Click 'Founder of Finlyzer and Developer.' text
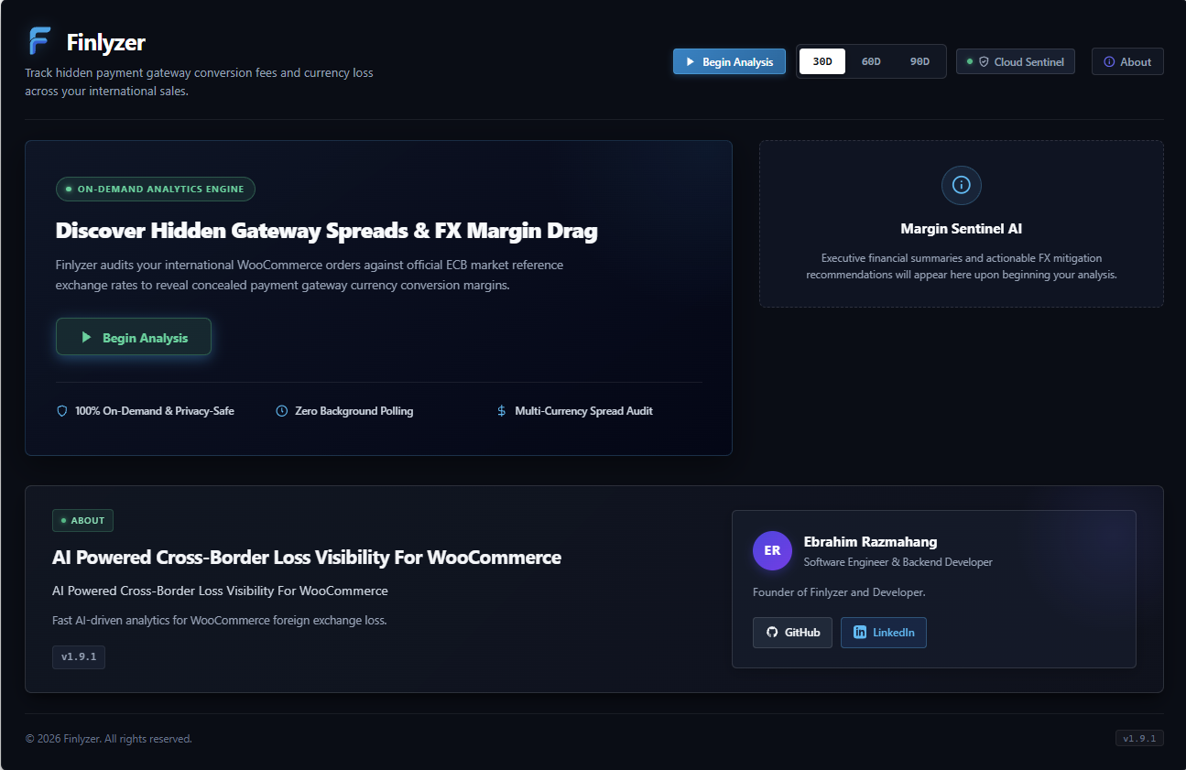 click(839, 592)
